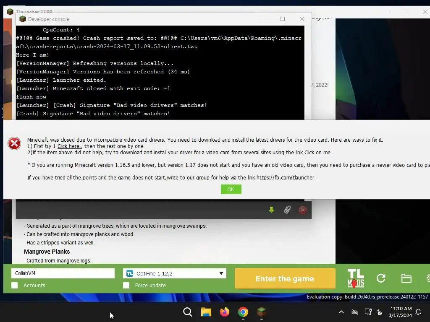Click the paperclip icon in Developer console
430x322 pixels.
pos(287,210)
